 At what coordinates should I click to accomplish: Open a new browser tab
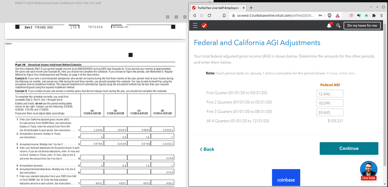click(x=251, y=8)
